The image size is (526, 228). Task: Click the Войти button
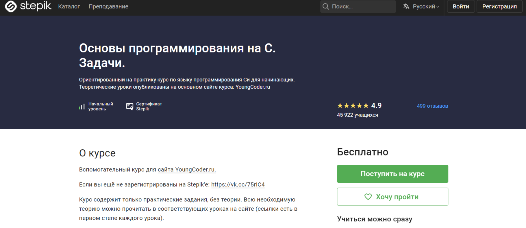click(x=461, y=6)
